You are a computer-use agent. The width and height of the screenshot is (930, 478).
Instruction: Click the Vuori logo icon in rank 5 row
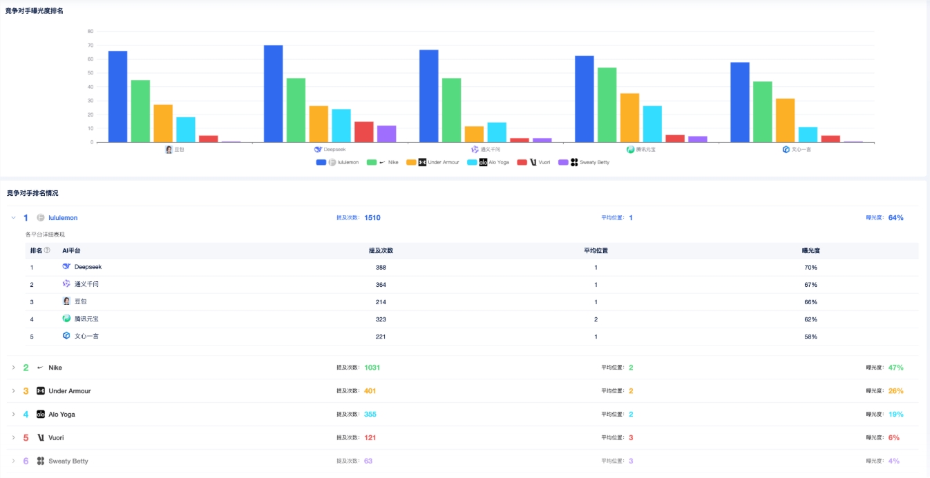(42, 437)
